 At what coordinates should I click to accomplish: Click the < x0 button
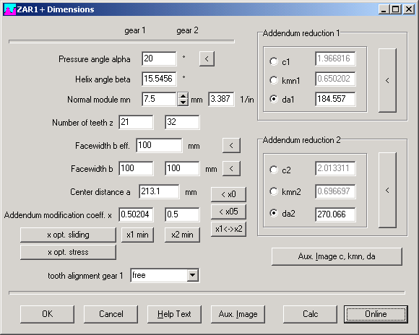(x=228, y=194)
